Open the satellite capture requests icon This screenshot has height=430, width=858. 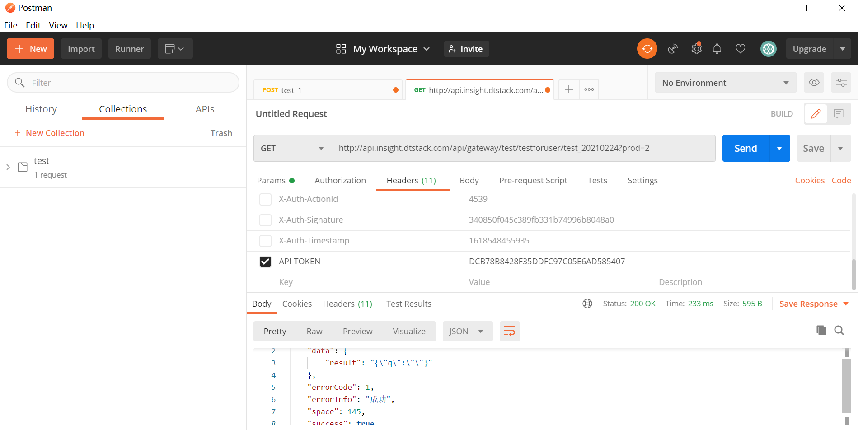[673, 49]
